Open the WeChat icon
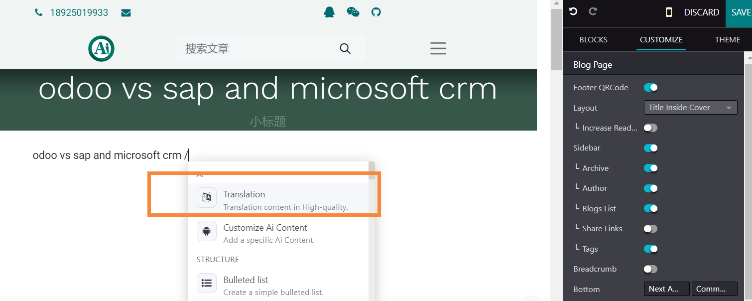752x301 pixels. tap(353, 12)
